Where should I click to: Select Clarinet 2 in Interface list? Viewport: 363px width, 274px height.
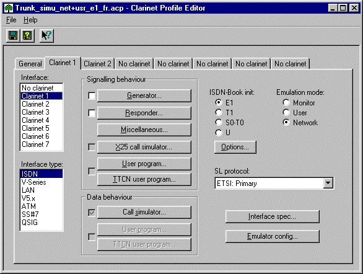pyautogui.click(x=42, y=104)
